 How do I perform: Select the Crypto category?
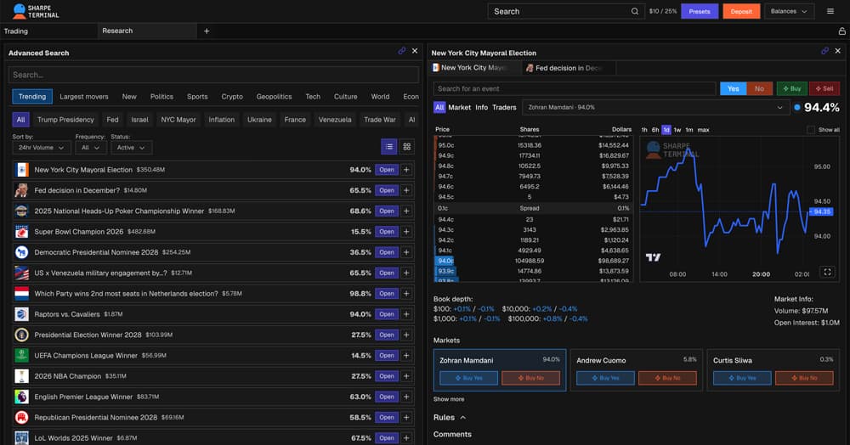(x=232, y=97)
